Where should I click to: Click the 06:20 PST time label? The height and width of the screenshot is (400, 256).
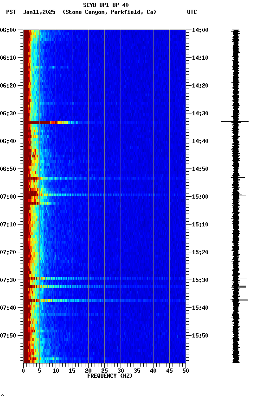tap(8, 86)
